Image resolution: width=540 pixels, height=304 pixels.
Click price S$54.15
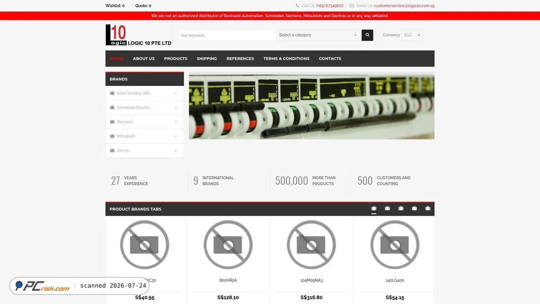tap(395, 298)
